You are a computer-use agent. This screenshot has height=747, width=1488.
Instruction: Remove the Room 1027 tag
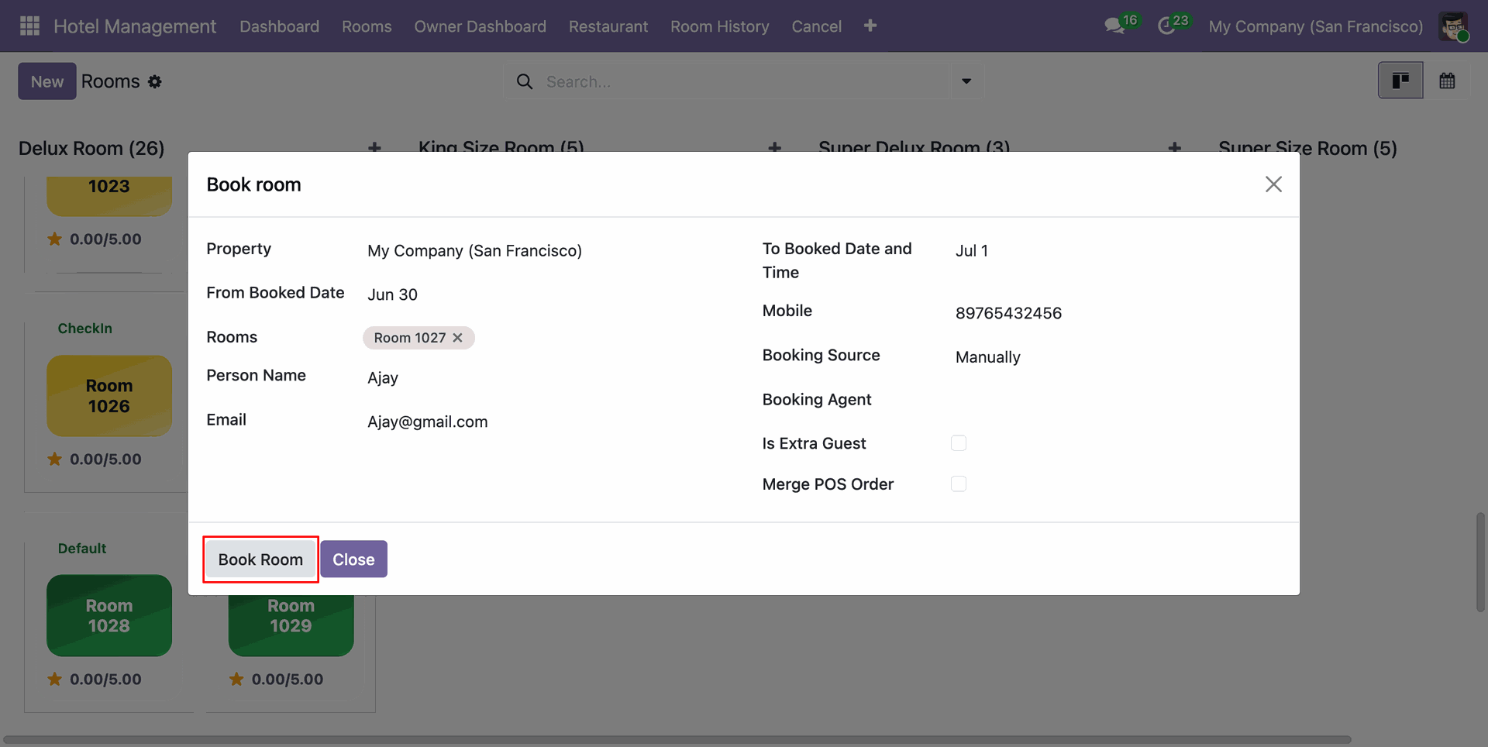coord(458,338)
